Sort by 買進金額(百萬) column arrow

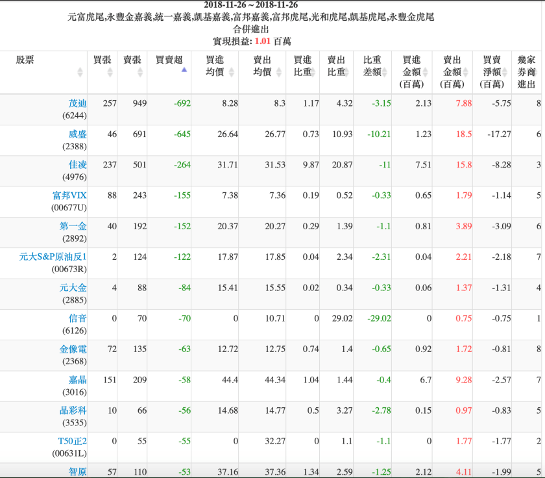[425, 71]
